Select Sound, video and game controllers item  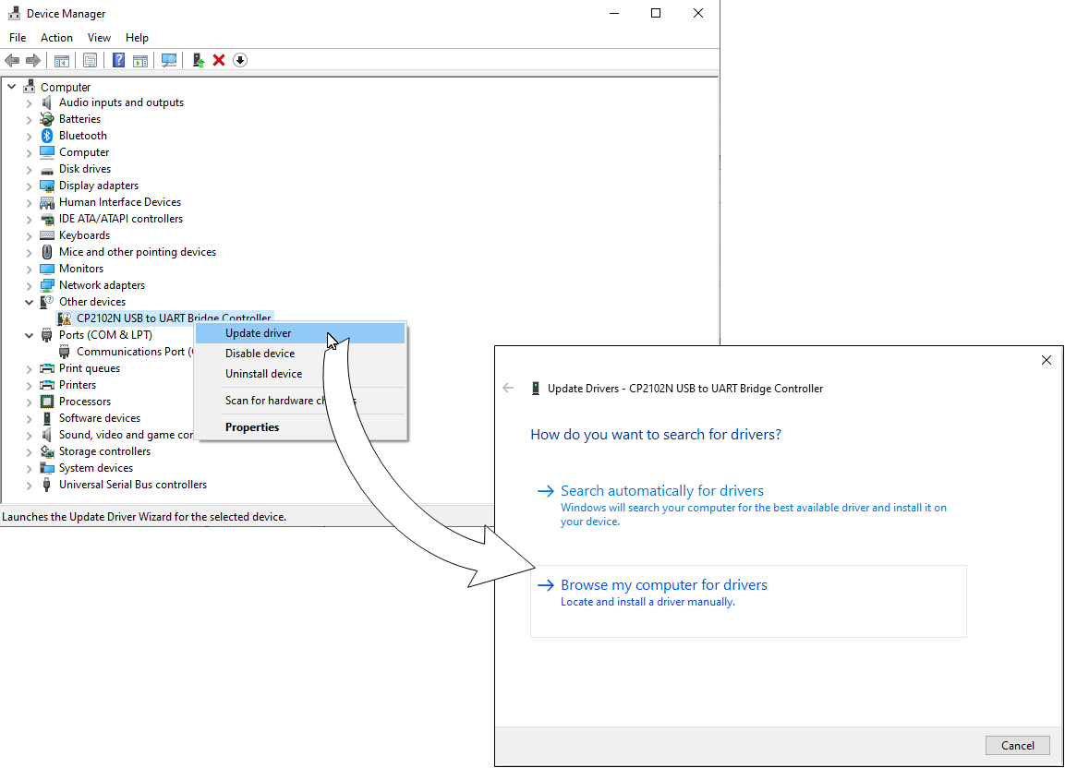(126, 435)
